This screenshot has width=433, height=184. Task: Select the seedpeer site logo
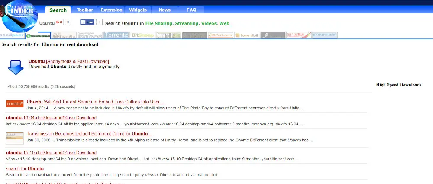click(12, 35)
